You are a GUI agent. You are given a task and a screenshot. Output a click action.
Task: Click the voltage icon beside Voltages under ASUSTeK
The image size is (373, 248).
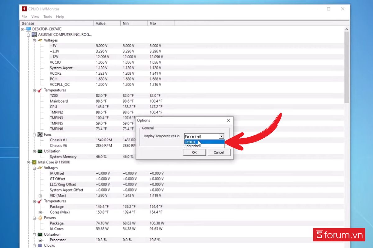tap(40, 40)
